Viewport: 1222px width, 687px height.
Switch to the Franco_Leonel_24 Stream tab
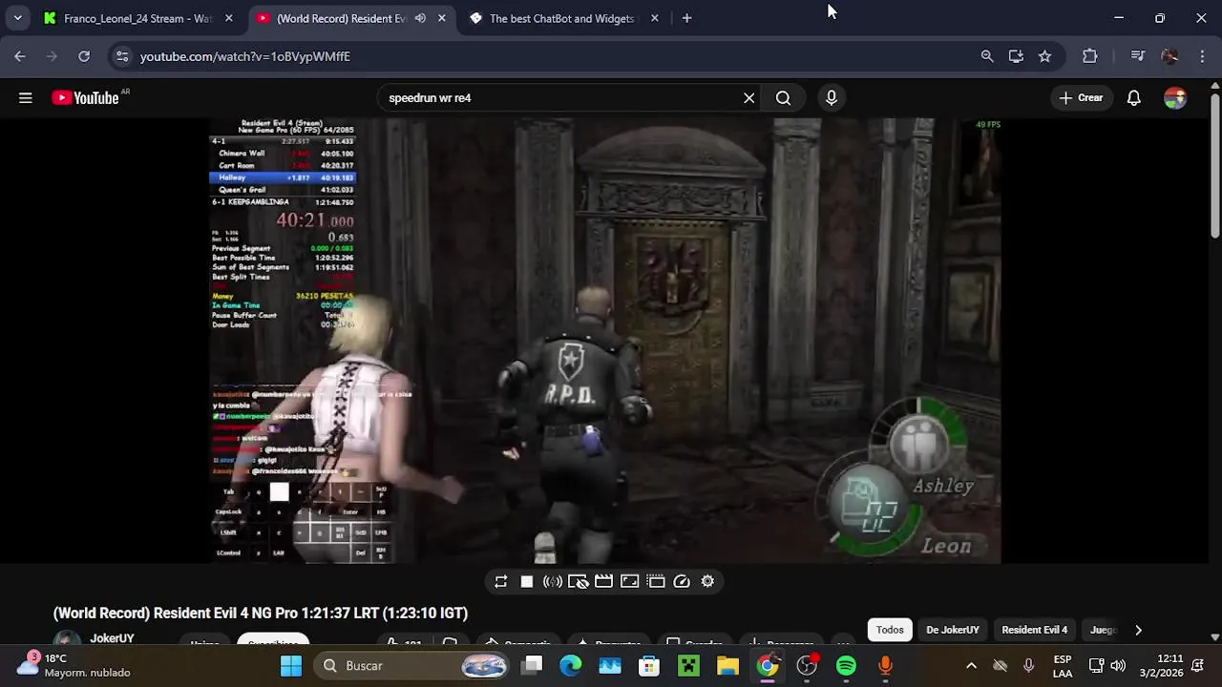point(137,18)
